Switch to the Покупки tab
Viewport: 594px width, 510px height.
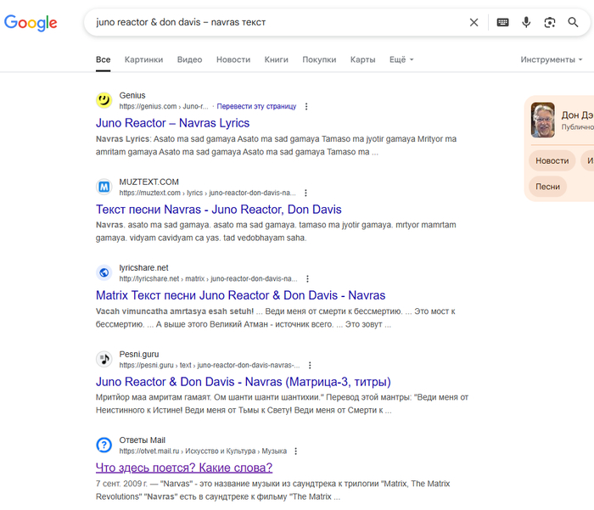point(319,59)
